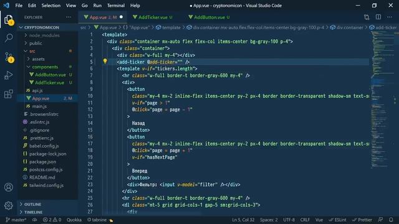
Task: Open babel.config.js in the file tree
Action: (x=44, y=146)
